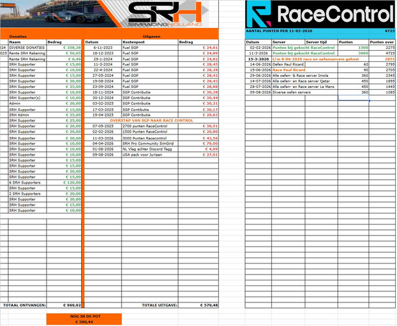Image resolution: width=397 pixels, height=326 pixels.
Task: Click the '1500 Punten RaceControl' cell
Action: [149, 131]
